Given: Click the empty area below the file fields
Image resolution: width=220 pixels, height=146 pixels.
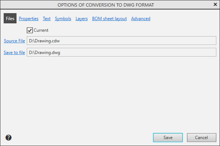Looking at the screenshot, I should pos(110,91).
